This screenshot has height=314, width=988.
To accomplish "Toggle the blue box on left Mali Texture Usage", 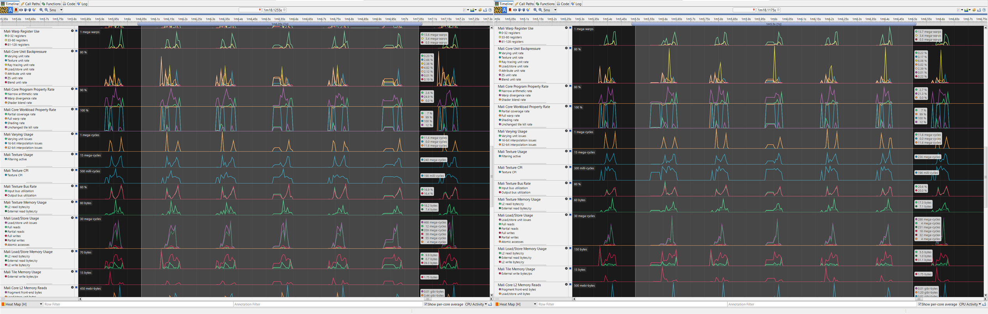I will [x=76, y=154].
